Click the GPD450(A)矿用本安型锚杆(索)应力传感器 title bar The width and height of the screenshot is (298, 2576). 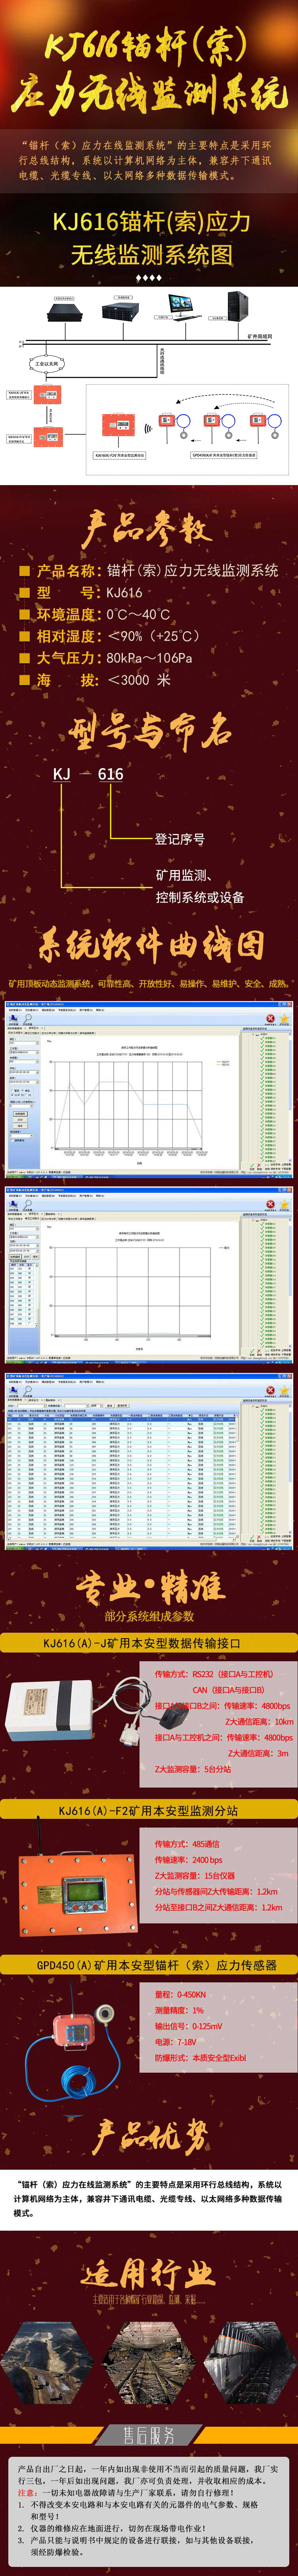click(149, 1965)
